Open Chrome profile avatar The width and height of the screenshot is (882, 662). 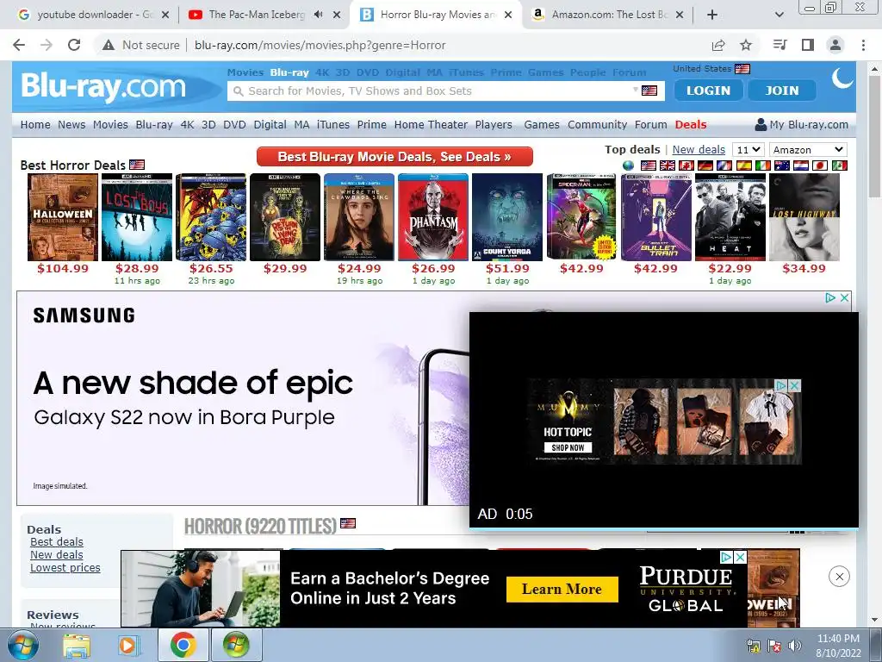(835, 45)
